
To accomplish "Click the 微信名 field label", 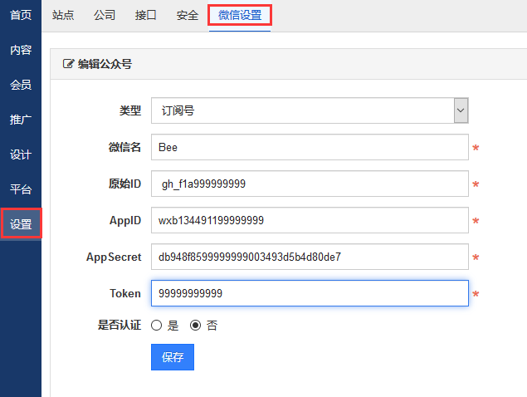I will [x=124, y=147].
